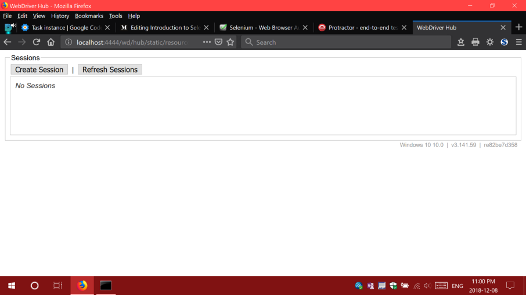Open the Edit menu
This screenshot has height=295, width=526.
[x=22, y=16]
